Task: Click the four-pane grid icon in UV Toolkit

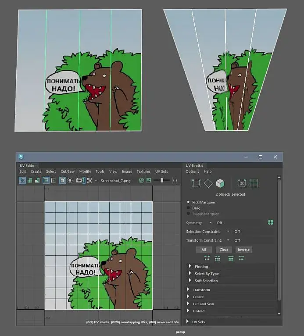Action: click(254, 183)
